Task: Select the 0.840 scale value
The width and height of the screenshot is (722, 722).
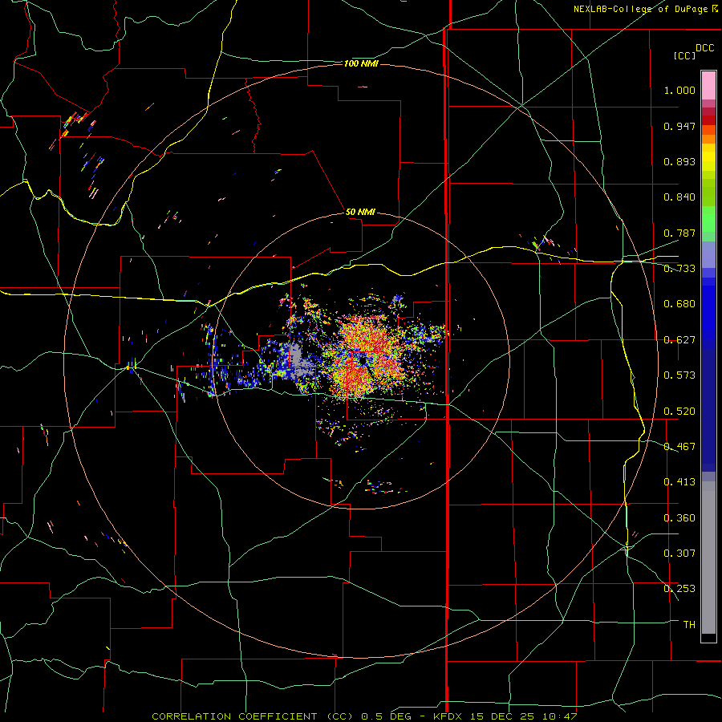Action: click(679, 197)
